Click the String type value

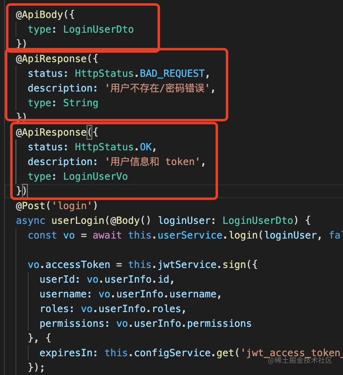click(x=80, y=103)
